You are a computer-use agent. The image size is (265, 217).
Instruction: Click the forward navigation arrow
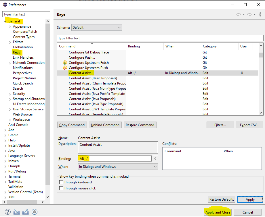coord(249,14)
